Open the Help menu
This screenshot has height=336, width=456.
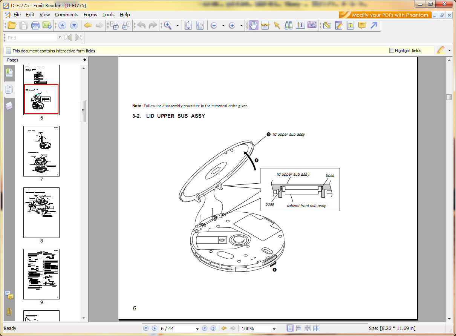point(125,15)
